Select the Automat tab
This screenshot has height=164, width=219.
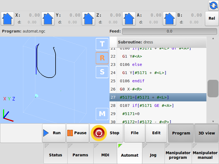click(129, 153)
